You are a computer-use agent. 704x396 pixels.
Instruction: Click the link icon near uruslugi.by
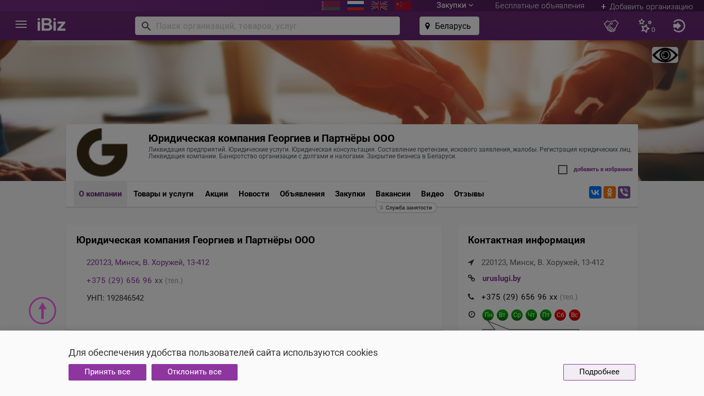[471, 278]
